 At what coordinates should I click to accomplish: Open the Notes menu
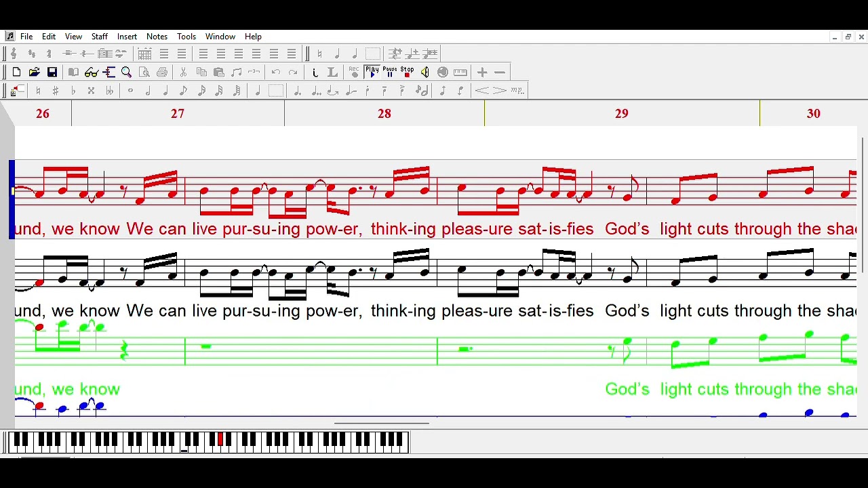(x=157, y=37)
